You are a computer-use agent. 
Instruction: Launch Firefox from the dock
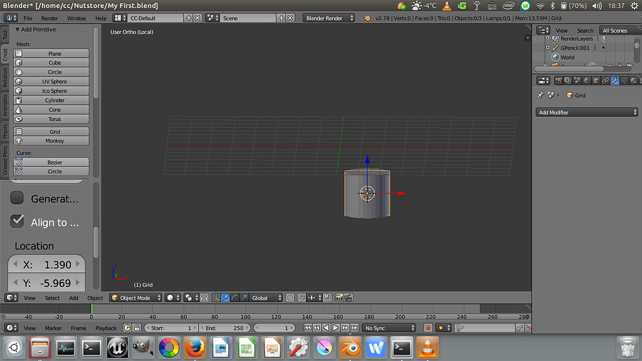(x=195, y=348)
